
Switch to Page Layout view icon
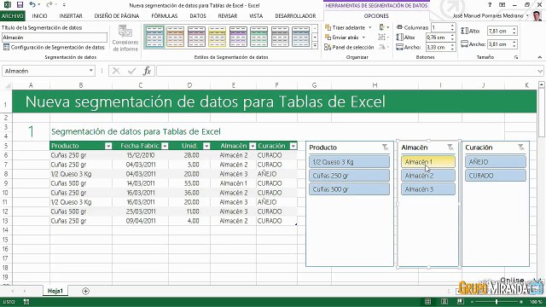point(444,302)
